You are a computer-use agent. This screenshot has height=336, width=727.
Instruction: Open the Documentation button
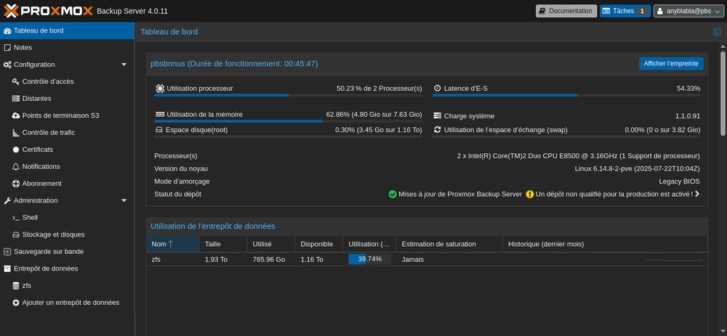tap(566, 11)
